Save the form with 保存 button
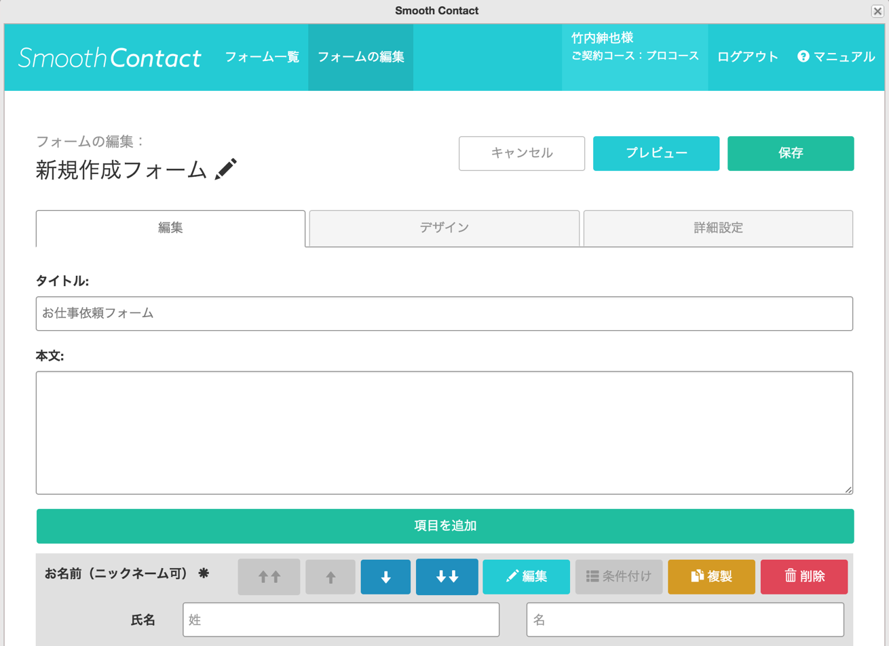889x646 pixels. point(791,153)
